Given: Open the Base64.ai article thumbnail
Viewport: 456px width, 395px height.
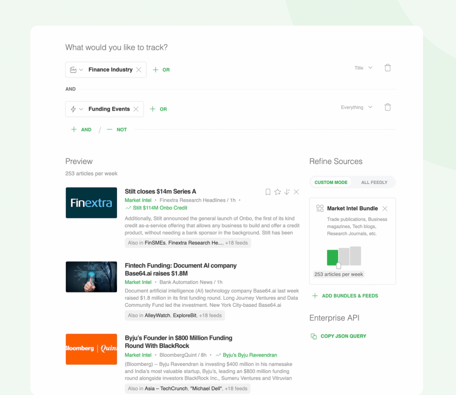Looking at the screenshot, I should (x=91, y=277).
